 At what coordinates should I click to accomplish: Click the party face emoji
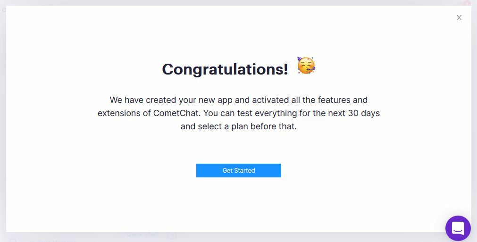306,66
